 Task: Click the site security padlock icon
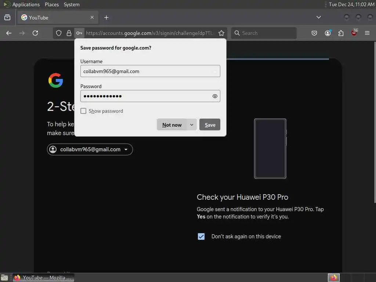(x=69, y=33)
